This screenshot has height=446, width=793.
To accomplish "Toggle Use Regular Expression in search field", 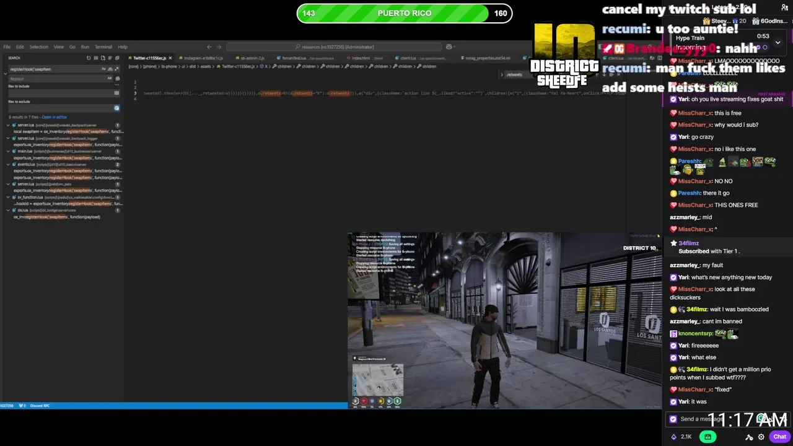I will point(116,69).
